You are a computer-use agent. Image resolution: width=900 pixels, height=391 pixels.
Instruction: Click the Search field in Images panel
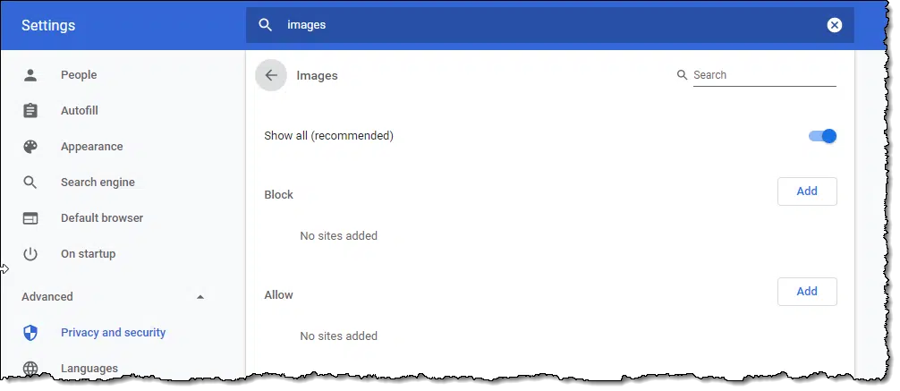tap(763, 75)
